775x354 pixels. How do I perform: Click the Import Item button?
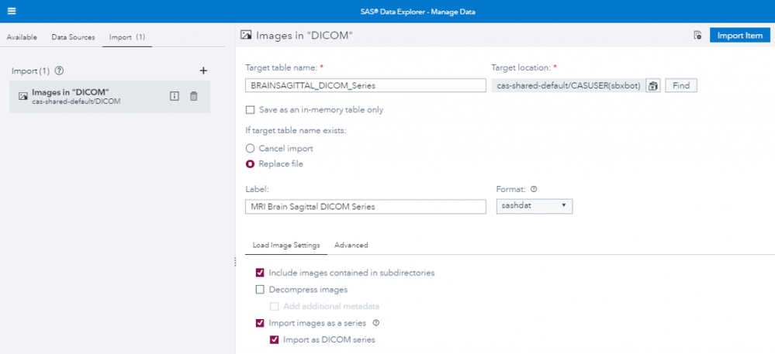pos(739,36)
